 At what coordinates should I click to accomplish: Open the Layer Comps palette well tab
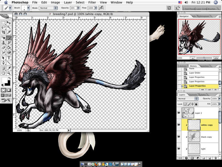pos(202,9)
